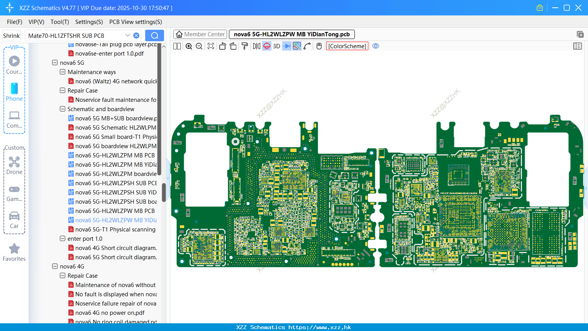The width and height of the screenshot is (588, 331).
Task: Open the right side panel icon
Action: pos(578,46)
